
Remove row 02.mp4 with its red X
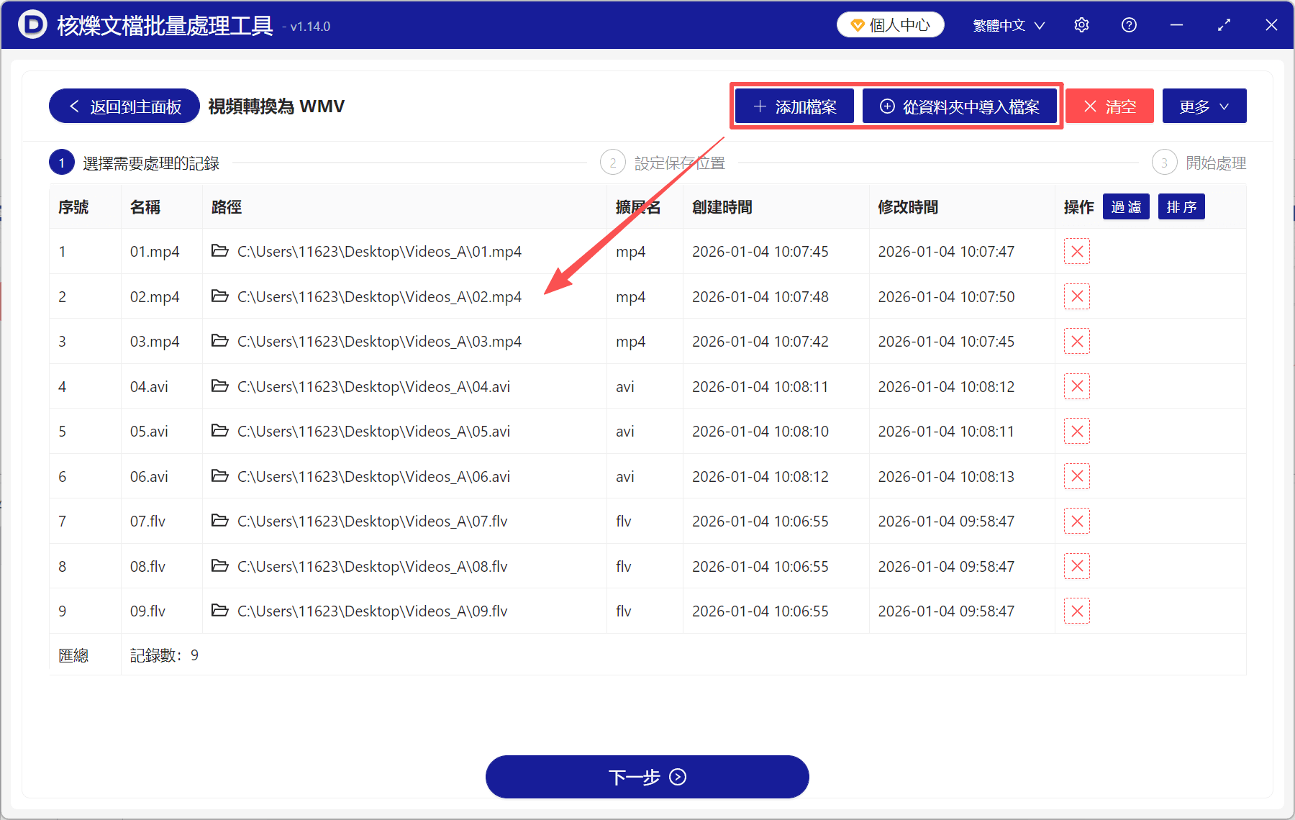pos(1077,296)
